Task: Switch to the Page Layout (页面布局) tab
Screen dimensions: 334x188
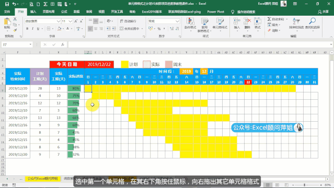Action: tap(49, 11)
